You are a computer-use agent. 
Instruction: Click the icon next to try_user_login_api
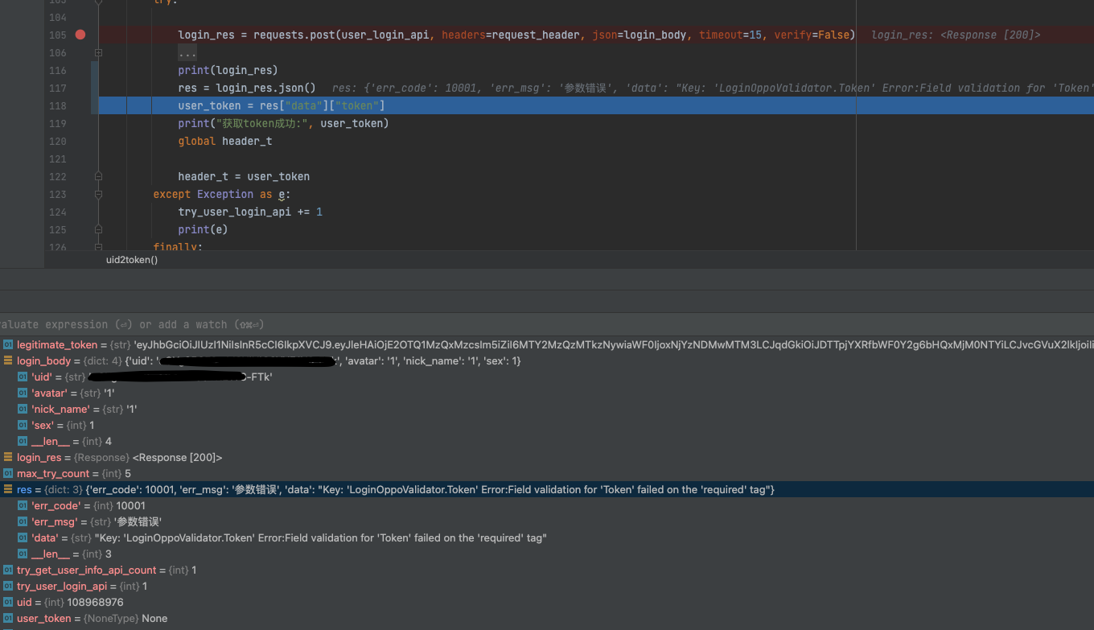(x=7, y=586)
